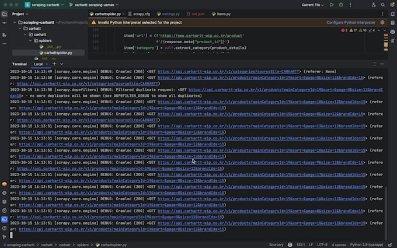Click the terminal vertical scrollbar
The image size is (397, 248).
pos(386,213)
